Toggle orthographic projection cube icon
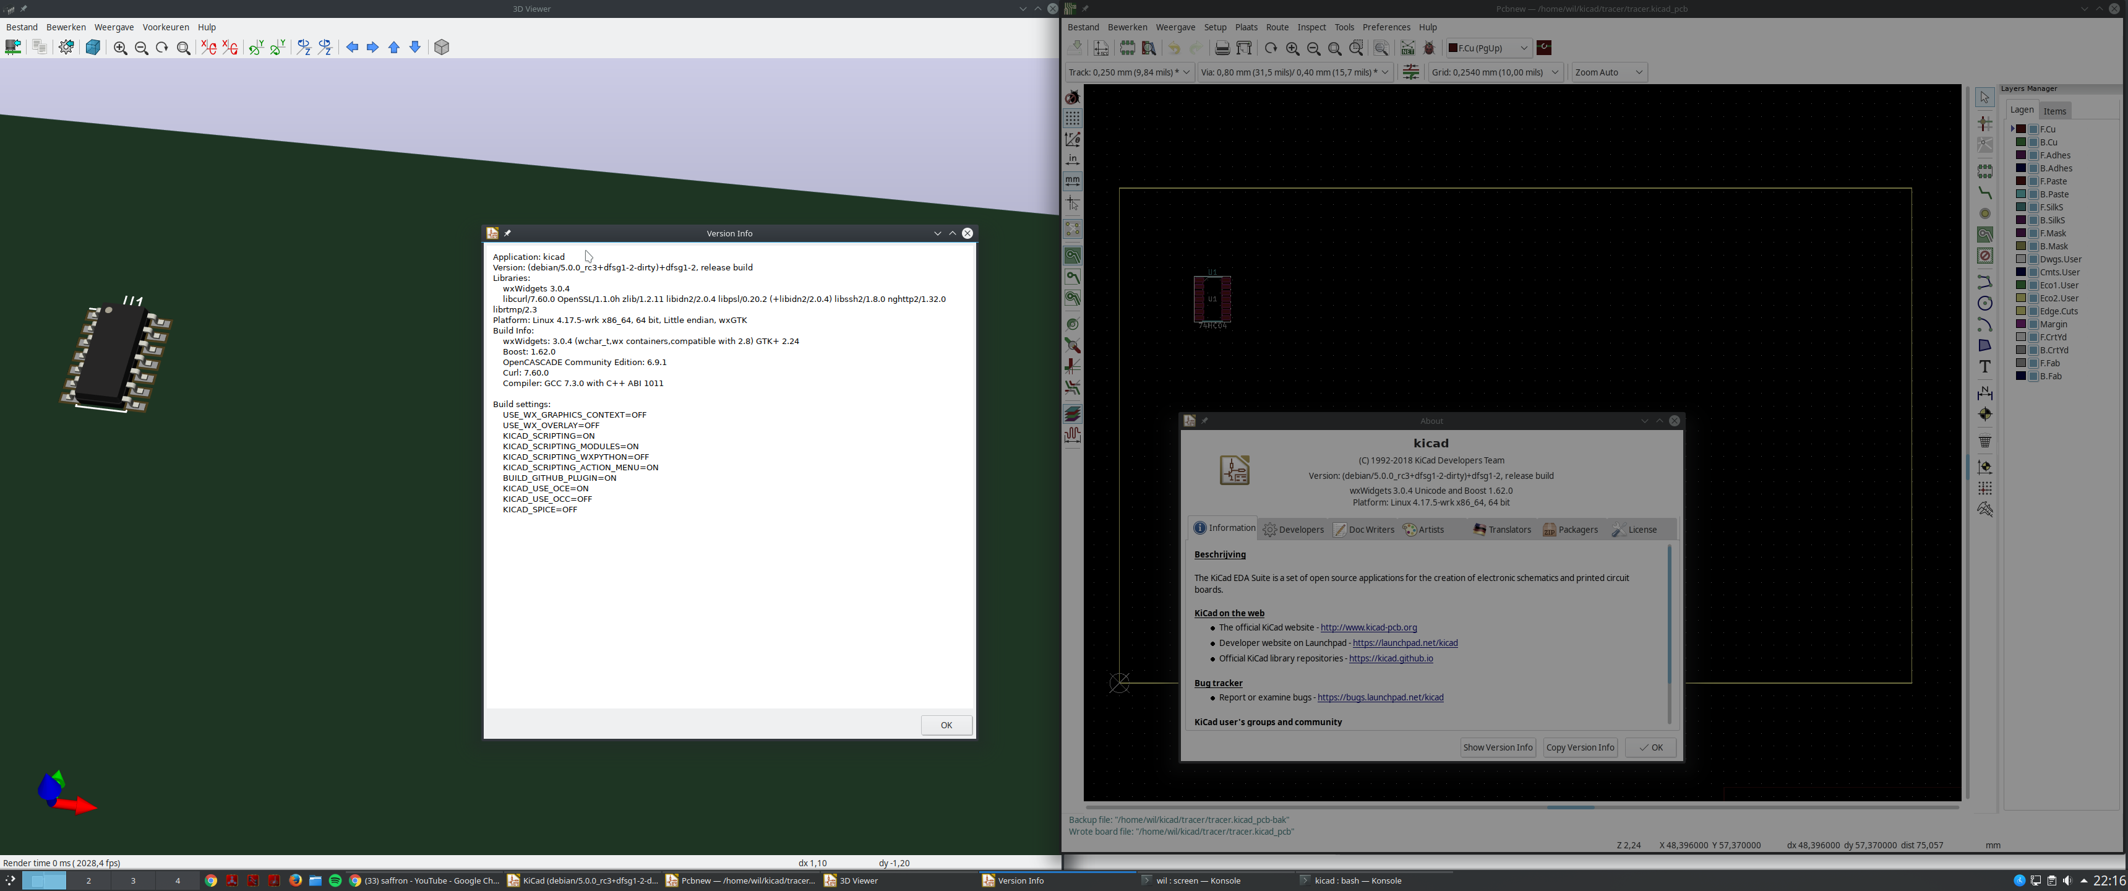Screen dimensions: 2128x891 tap(442, 48)
